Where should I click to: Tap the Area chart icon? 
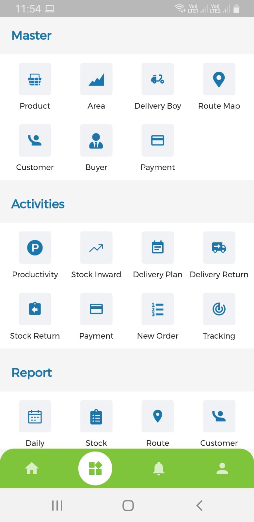pyautogui.click(x=96, y=79)
